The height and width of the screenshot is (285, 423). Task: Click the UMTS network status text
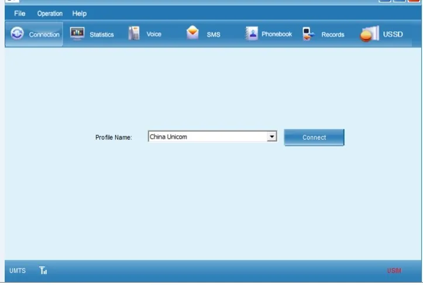(x=18, y=271)
